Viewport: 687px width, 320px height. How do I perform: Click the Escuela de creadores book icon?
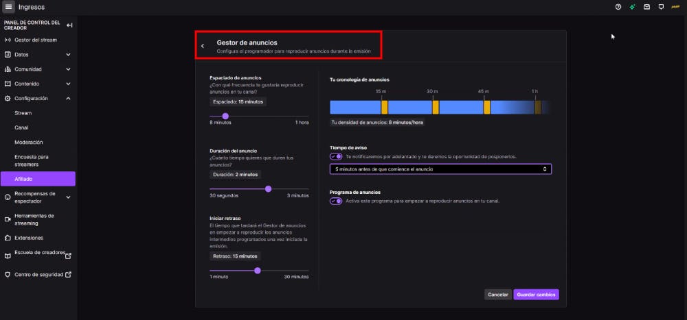click(x=8, y=256)
